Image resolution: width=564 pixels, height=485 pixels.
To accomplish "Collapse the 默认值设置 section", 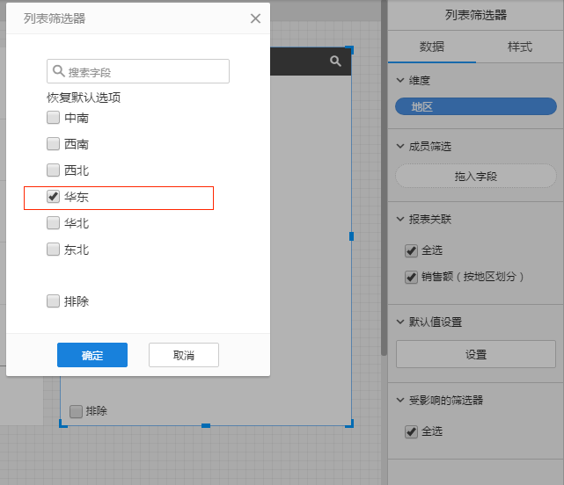I will [400, 322].
